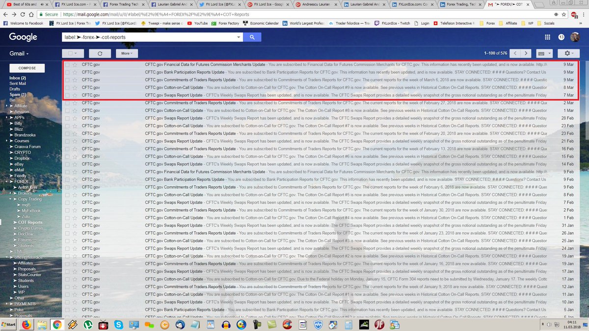Image resolution: width=589 pixels, height=331 pixels.
Task: Tick checkbox for 1 Mar Cotton-on-Call email
Action: point(67,110)
